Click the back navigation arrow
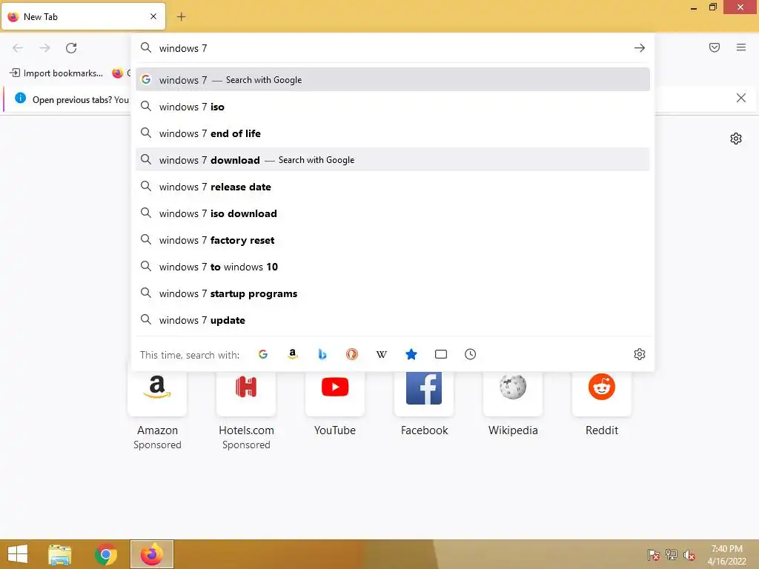Screen dimensions: 759x569 18,48
